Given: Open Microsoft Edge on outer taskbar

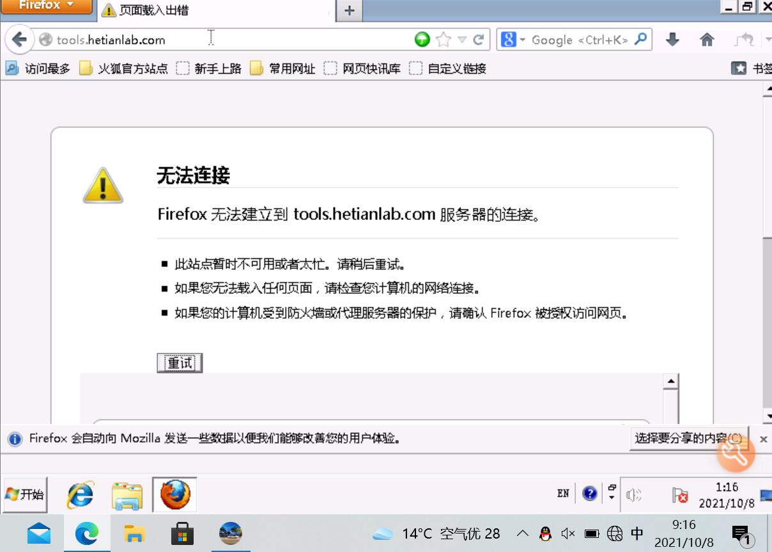Looking at the screenshot, I should [86, 533].
